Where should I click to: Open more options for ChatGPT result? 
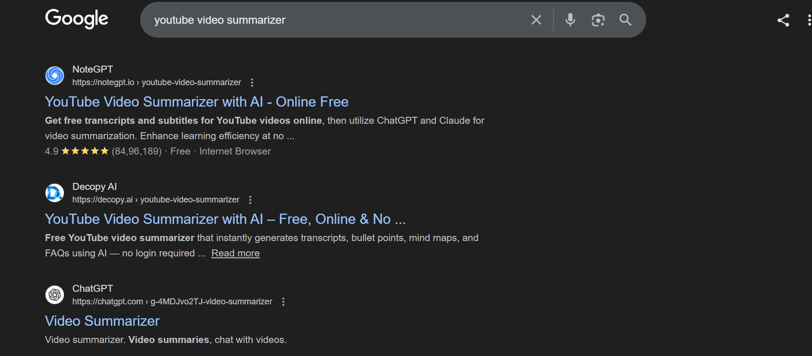[283, 302]
